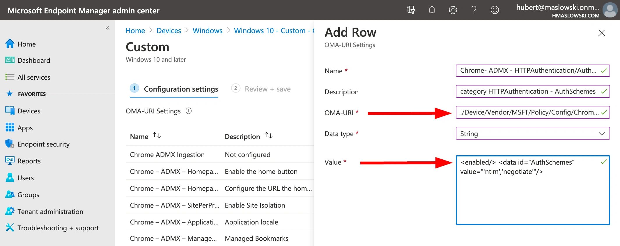Click the OMA-URI input field

(529, 112)
